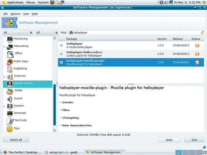Viewport: 207px width, 155px height.
Task: Launch Firefox from the top panel
Action: click(53, 2)
